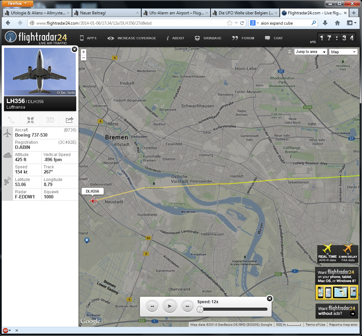Click the share flight arrow icon
This screenshot has width=362, height=336.
pos(69,120)
